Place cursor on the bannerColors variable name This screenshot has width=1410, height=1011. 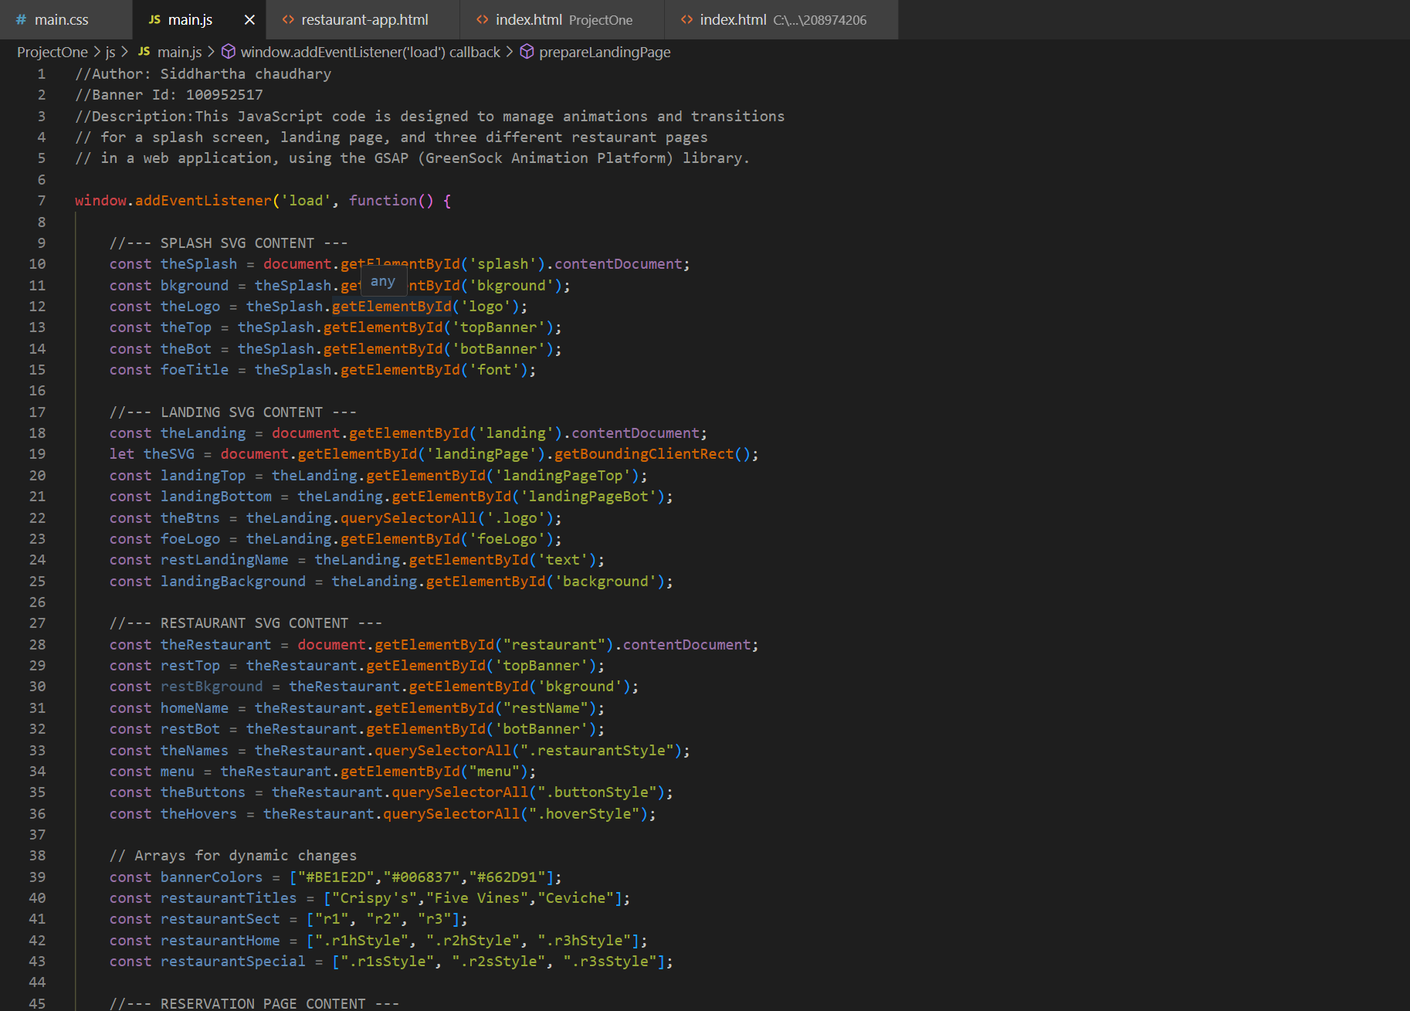click(211, 877)
